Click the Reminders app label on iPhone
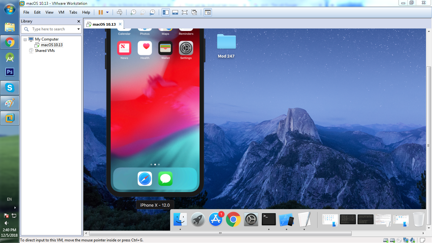This screenshot has width=432, height=243. (186, 34)
